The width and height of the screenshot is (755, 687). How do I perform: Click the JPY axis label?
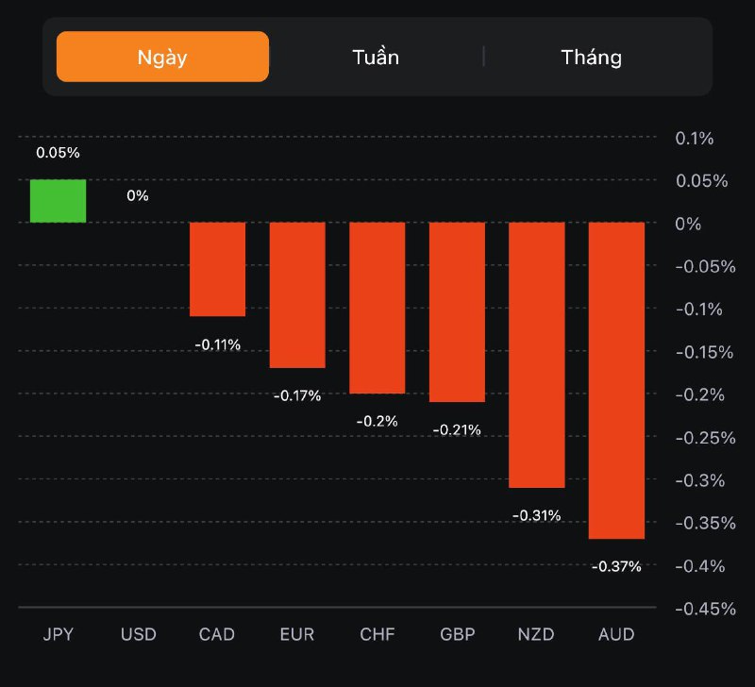click(x=58, y=634)
